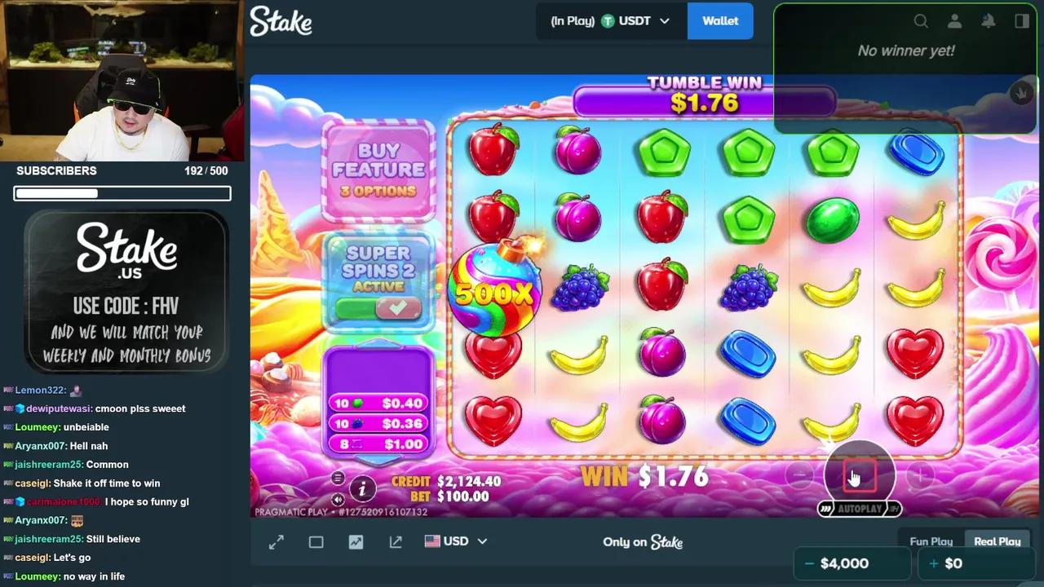1044x587 pixels.
Task: Open the search icon in header
Action: 921,21
